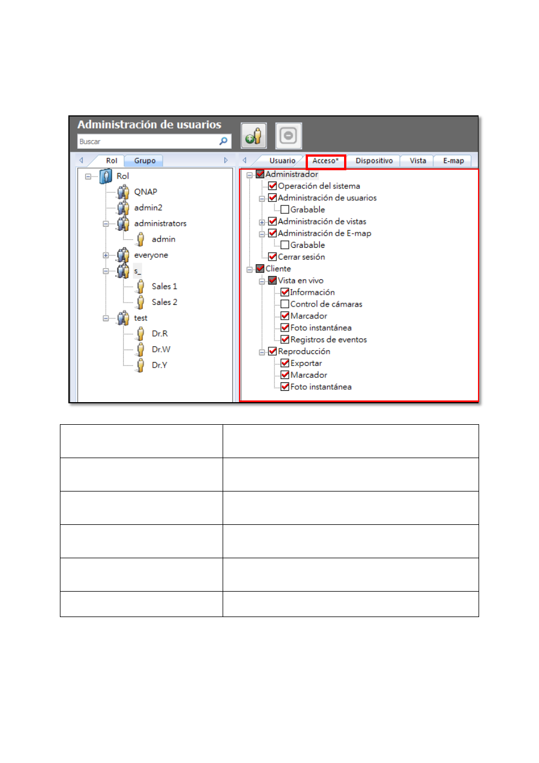Toggle Marcador under Reproducción
The image size is (539, 763).
pos(285,375)
